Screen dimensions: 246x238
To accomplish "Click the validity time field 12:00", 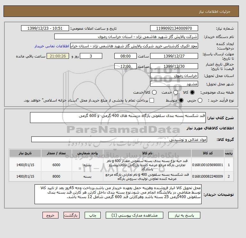I will coord(125,66).
